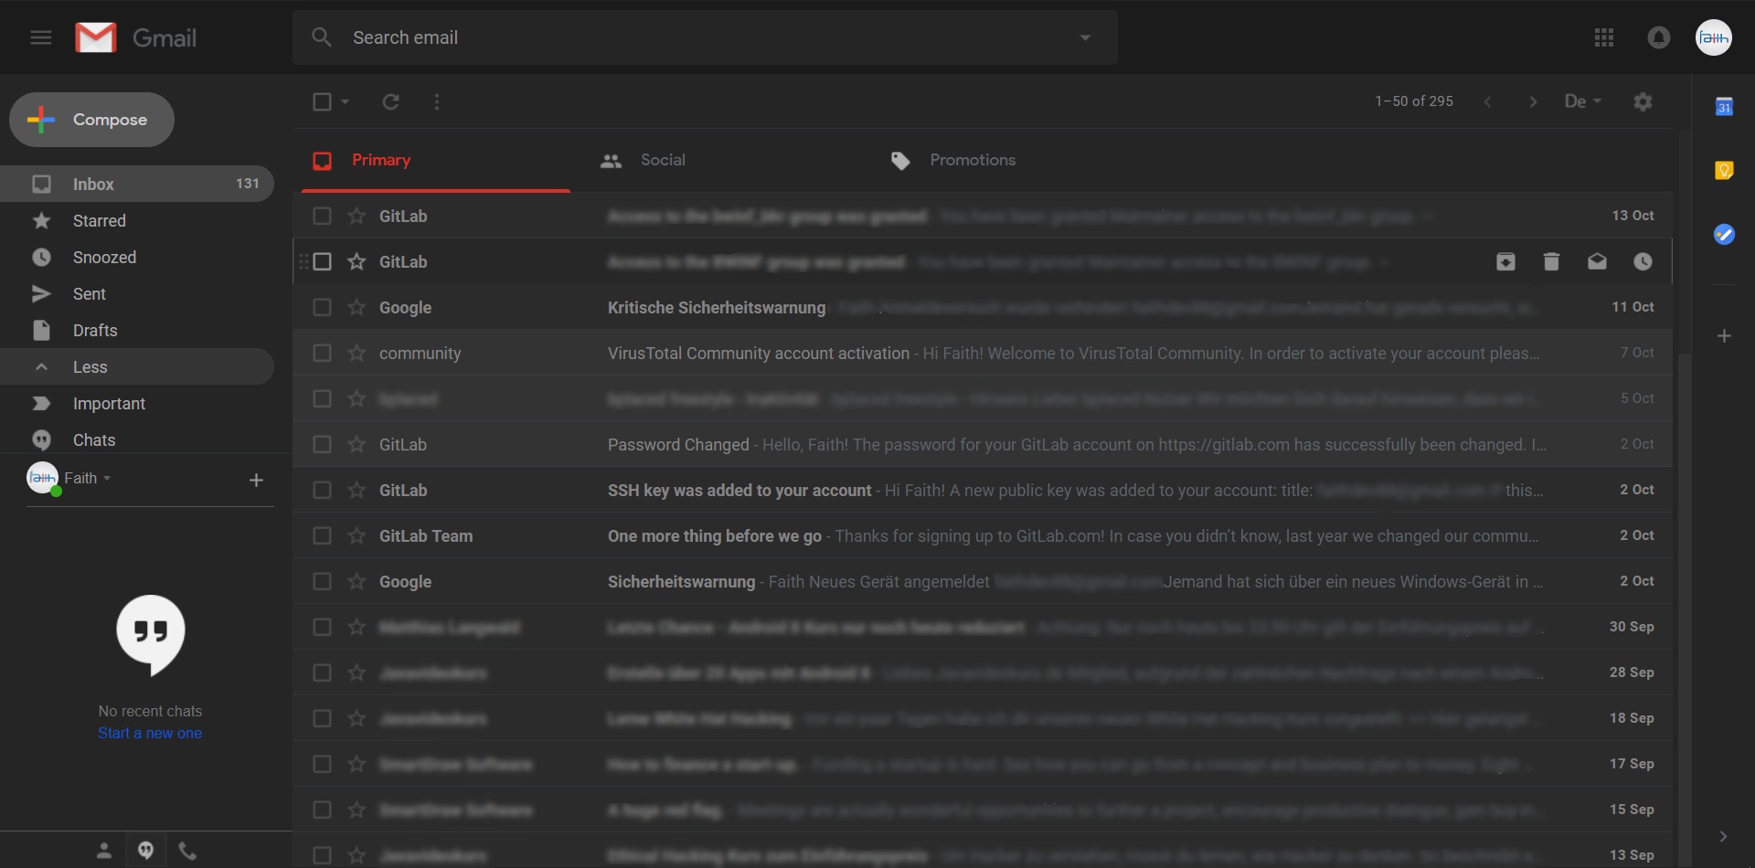Tick the SSH key email checkbox
This screenshot has width=1755, height=868.
(322, 490)
